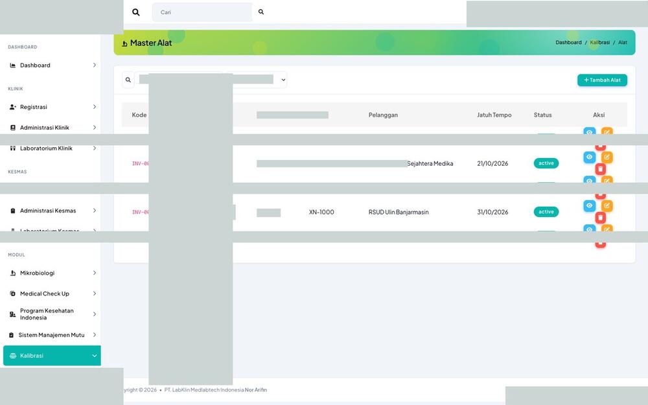Click the Laboratorium Klinik vials icon

[x=13, y=148]
